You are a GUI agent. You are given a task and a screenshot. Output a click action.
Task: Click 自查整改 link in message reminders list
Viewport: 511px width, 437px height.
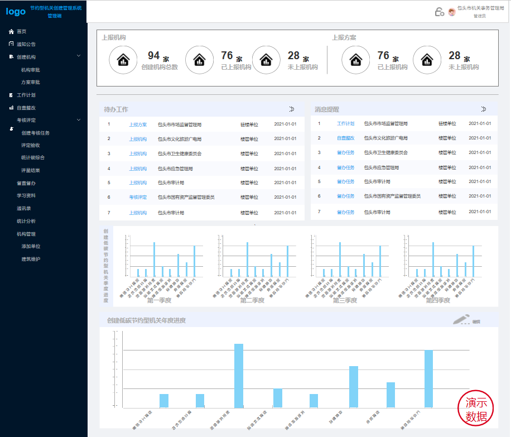[x=345, y=138]
